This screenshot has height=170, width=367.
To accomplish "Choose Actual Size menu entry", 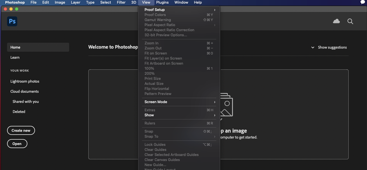I will click(179, 83).
